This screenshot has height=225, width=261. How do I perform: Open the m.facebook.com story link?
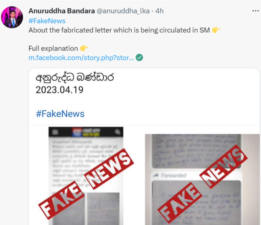pyautogui.click(x=81, y=58)
